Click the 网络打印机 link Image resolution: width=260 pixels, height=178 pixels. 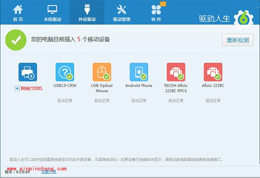(31, 88)
